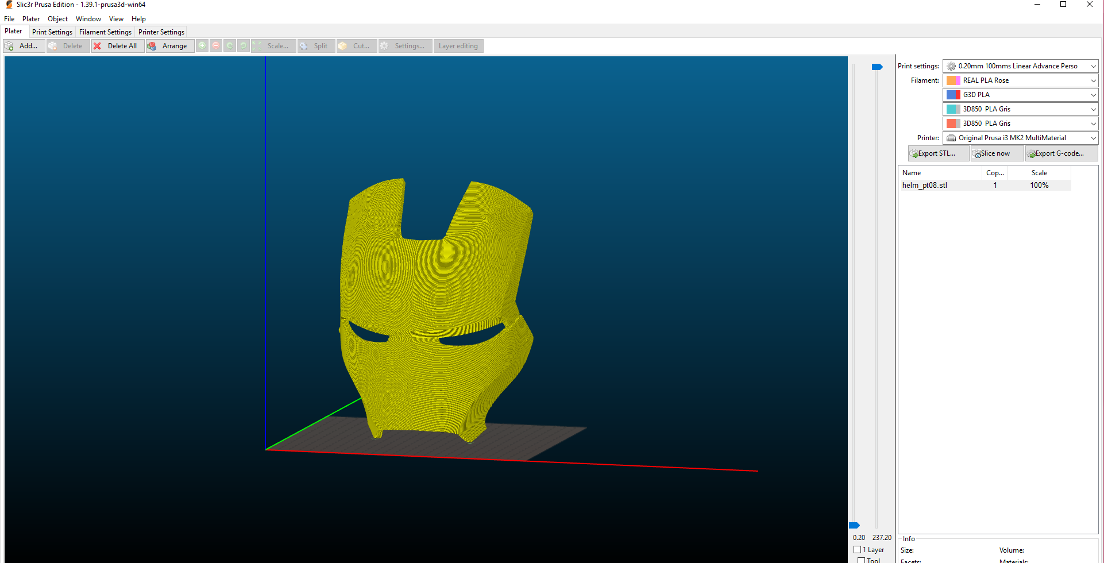Image resolution: width=1104 pixels, height=563 pixels.
Task: Switch to the Filament Settings tab
Action: point(105,32)
